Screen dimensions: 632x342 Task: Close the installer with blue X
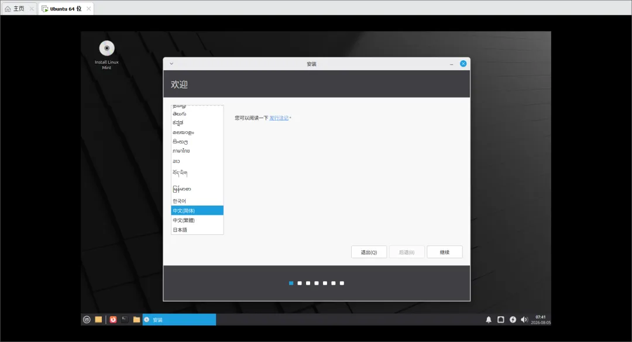click(463, 63)
